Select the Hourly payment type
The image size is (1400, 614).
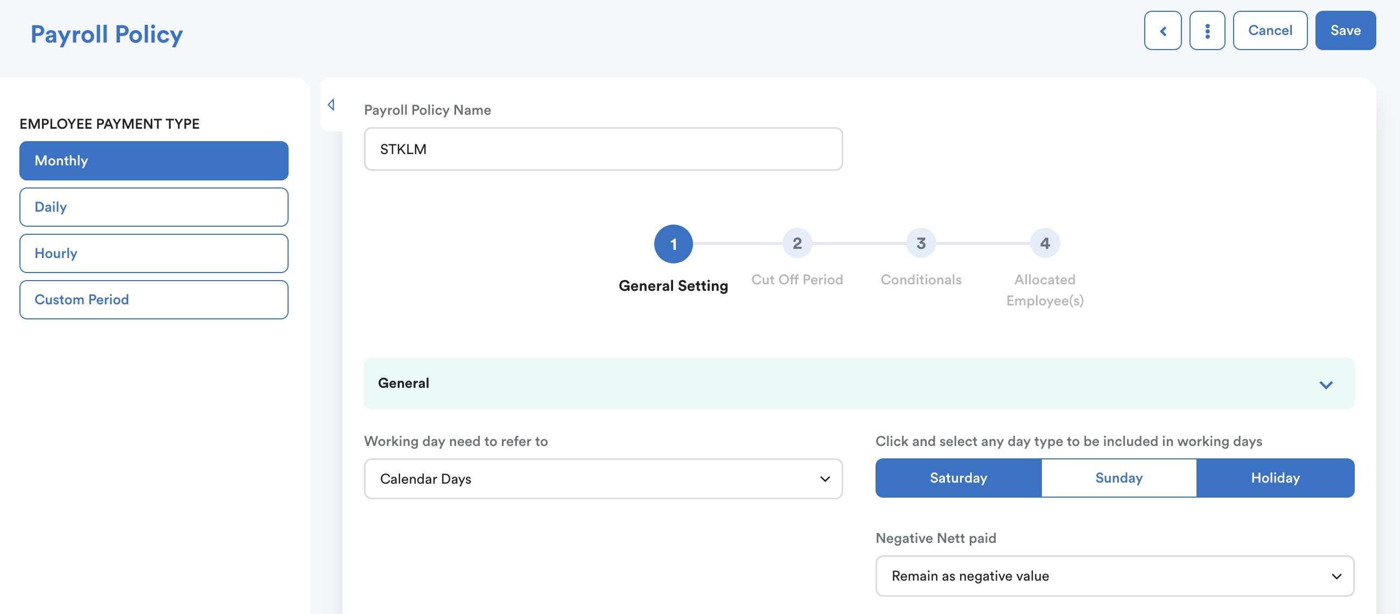point(154,254)
